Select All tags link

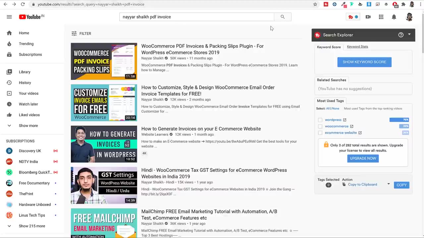[x=328, y=108]
